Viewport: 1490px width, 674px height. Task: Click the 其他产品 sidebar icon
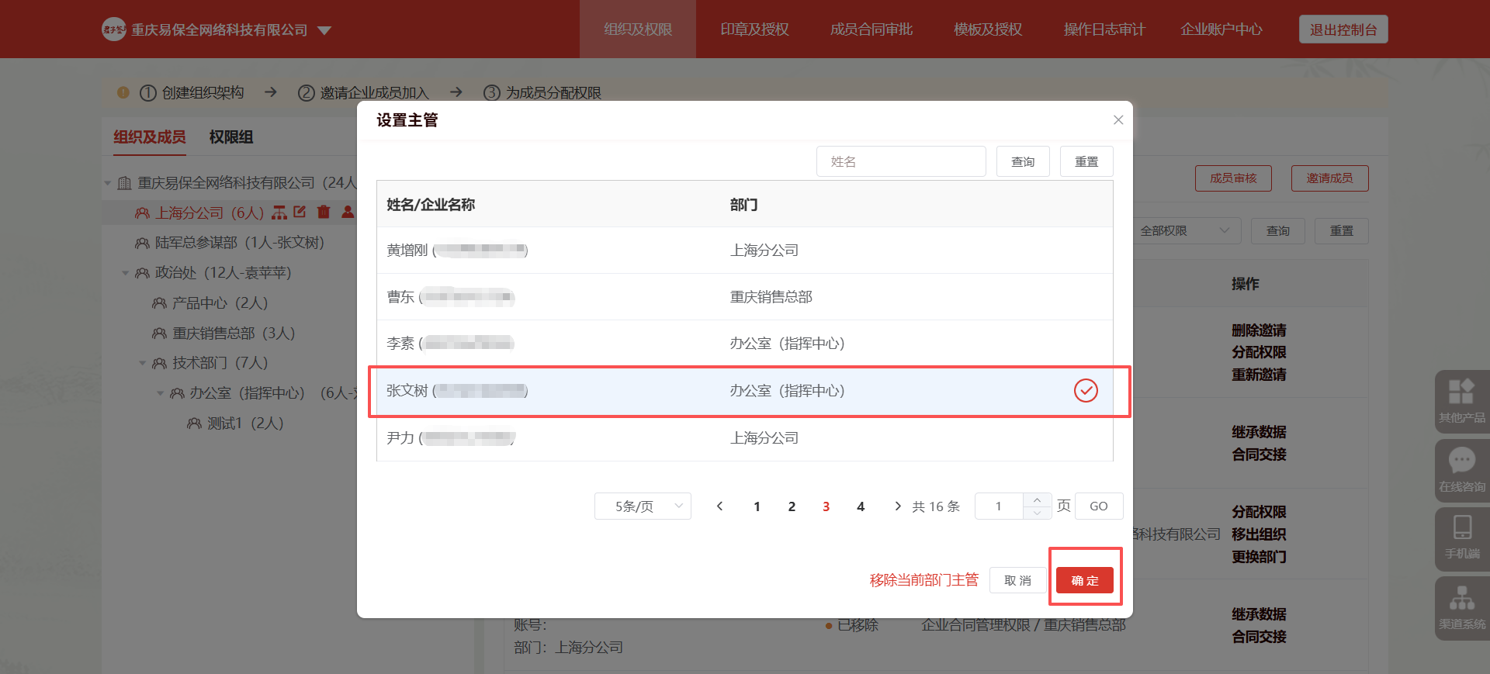click(1461, 399)
